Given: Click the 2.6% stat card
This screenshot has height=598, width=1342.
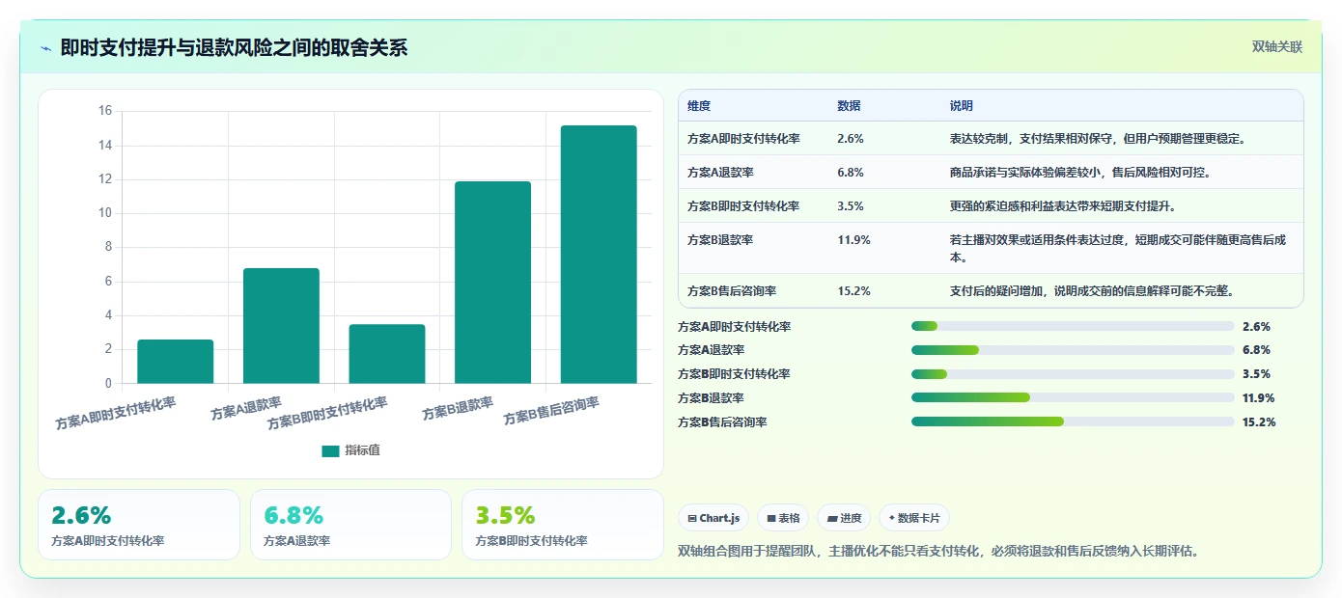Looking at the screenshot, I should [x=139, y=525].
